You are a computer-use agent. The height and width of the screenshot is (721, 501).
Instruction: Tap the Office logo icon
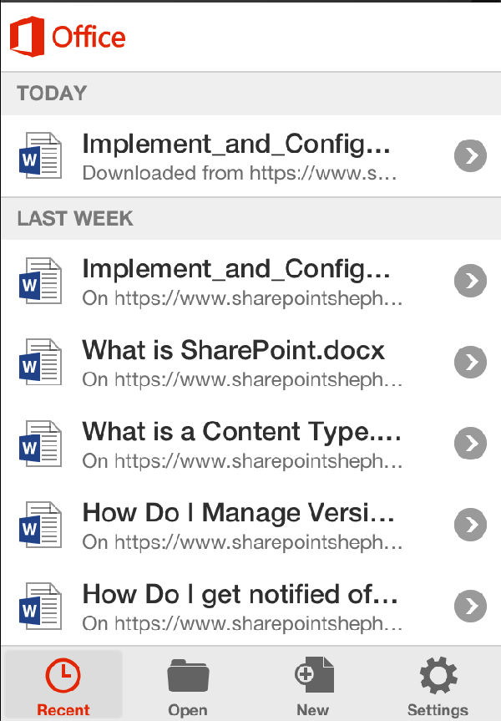point(27,38)
